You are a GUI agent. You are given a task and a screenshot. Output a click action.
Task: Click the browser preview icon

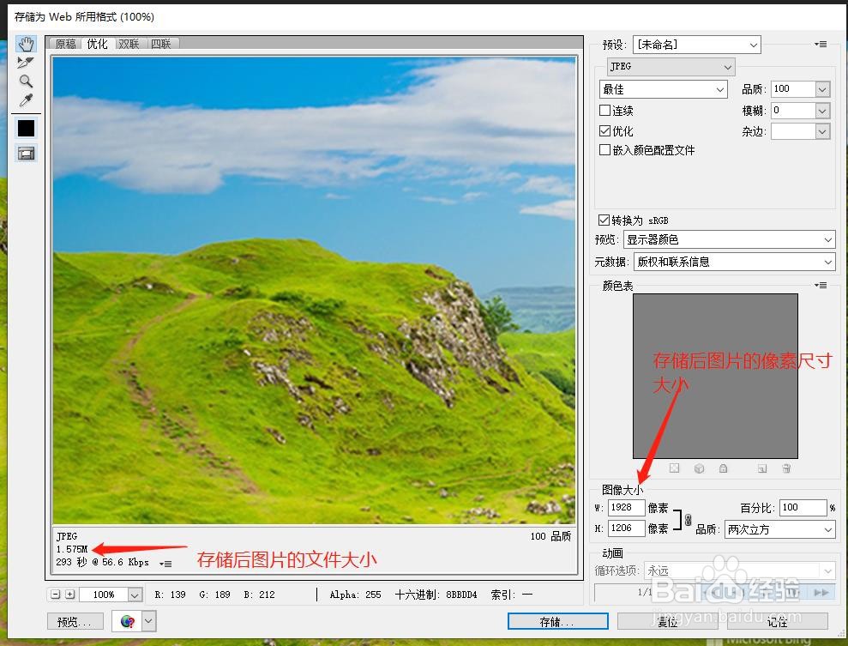[x=128, y=622]
